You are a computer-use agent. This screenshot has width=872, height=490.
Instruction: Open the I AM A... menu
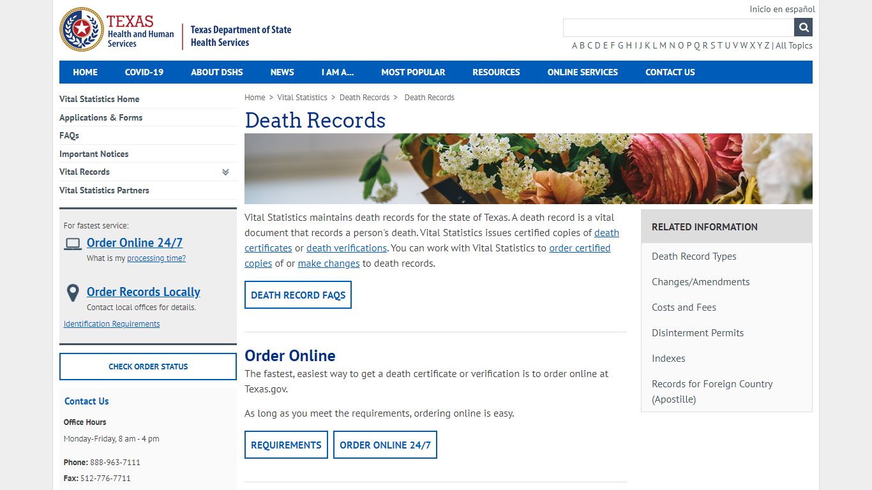coord(337,72)
